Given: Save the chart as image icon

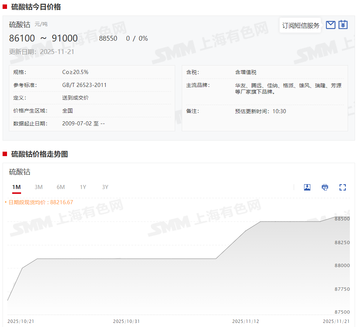Looking at the screenshot, I should (x=307, y=187).
